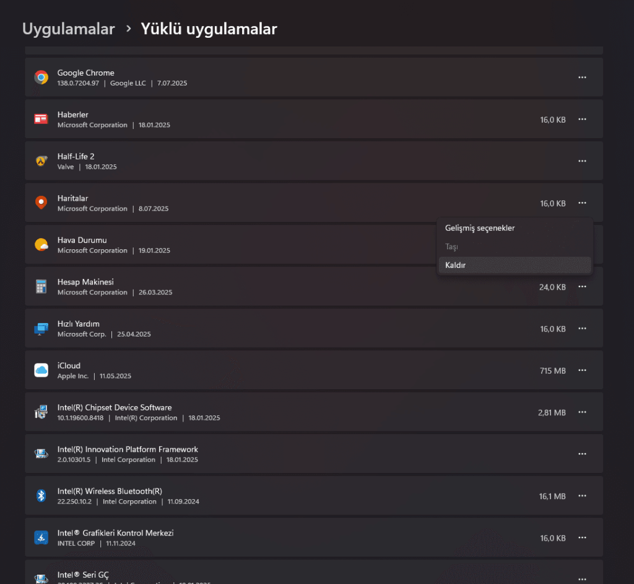This screenshot has width=634, height=584.
Task: Click the greyed-out Taşı menu entry
Action: [515, 247]
